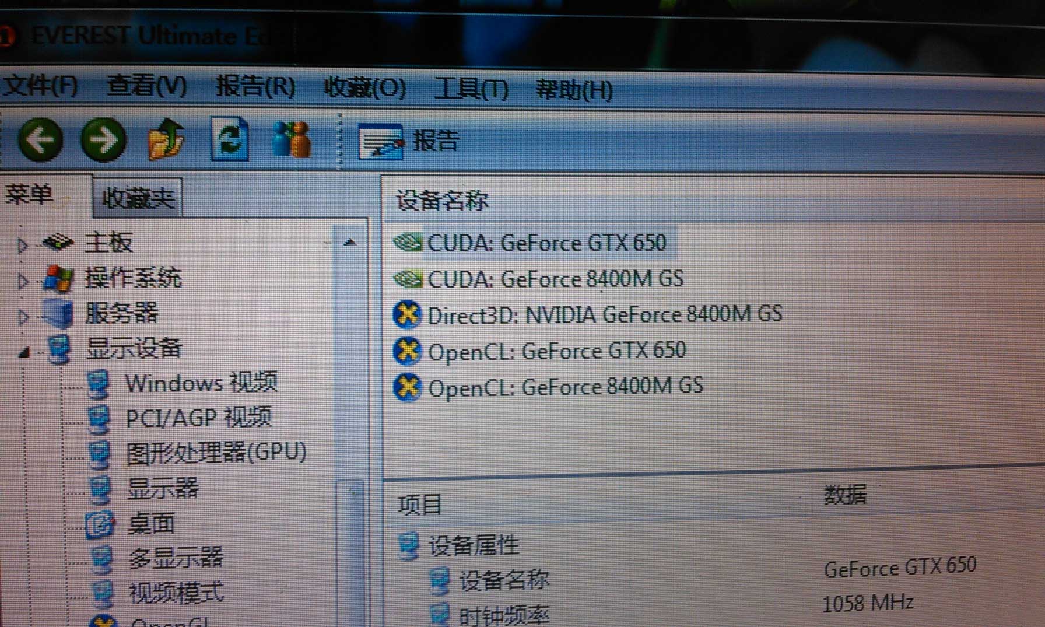The image size is (1045, 627).
Task: Click NVIDIA icon beside CUDA 8400M GS
Action: tap(408, 279)
